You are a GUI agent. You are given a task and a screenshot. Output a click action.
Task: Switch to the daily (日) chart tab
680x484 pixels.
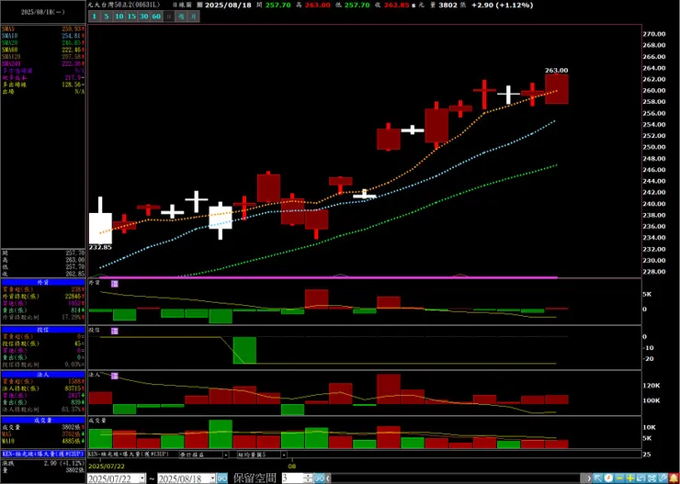(169, 17)
